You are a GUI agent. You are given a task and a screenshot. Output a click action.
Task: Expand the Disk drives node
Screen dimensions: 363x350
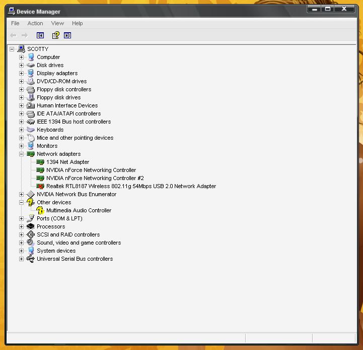[21, 66]
